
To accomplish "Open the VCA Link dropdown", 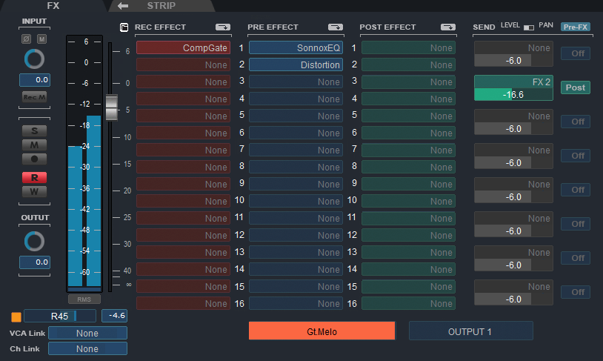I will (x=87, y=334).
